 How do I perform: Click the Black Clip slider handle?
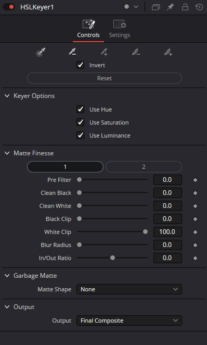(x=79, y=219)
